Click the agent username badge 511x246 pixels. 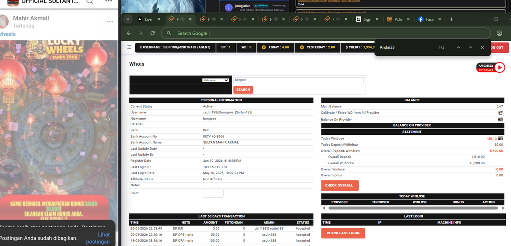[175, 47]
